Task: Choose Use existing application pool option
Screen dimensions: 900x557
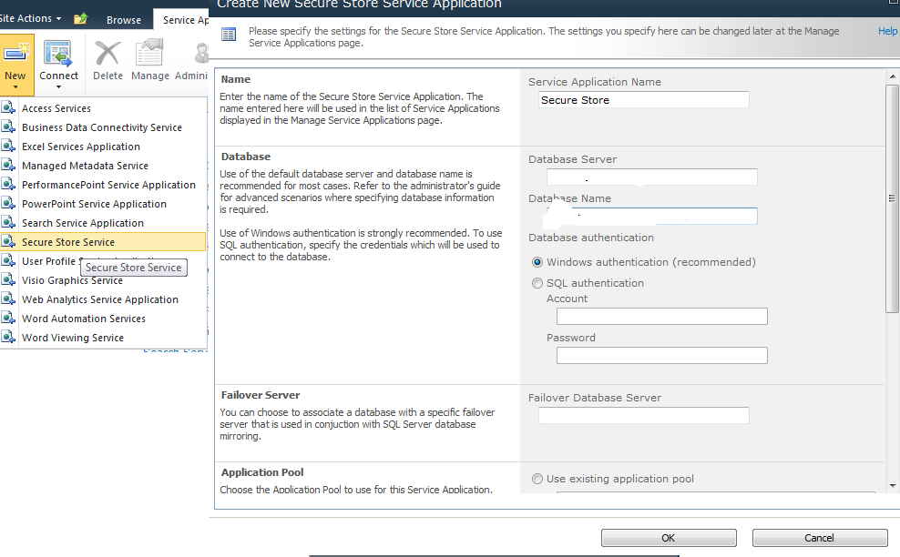Action: pyautogui.click(x=537, y=479)
